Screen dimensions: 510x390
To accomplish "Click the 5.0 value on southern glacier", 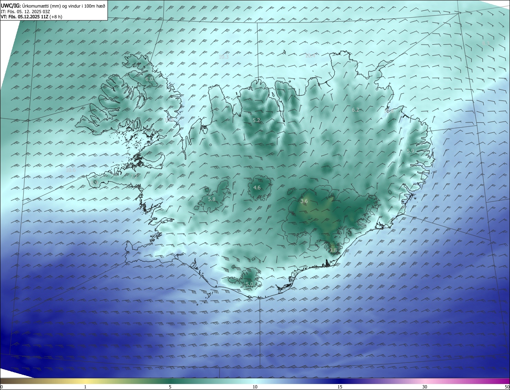I will tap(249, 284).
